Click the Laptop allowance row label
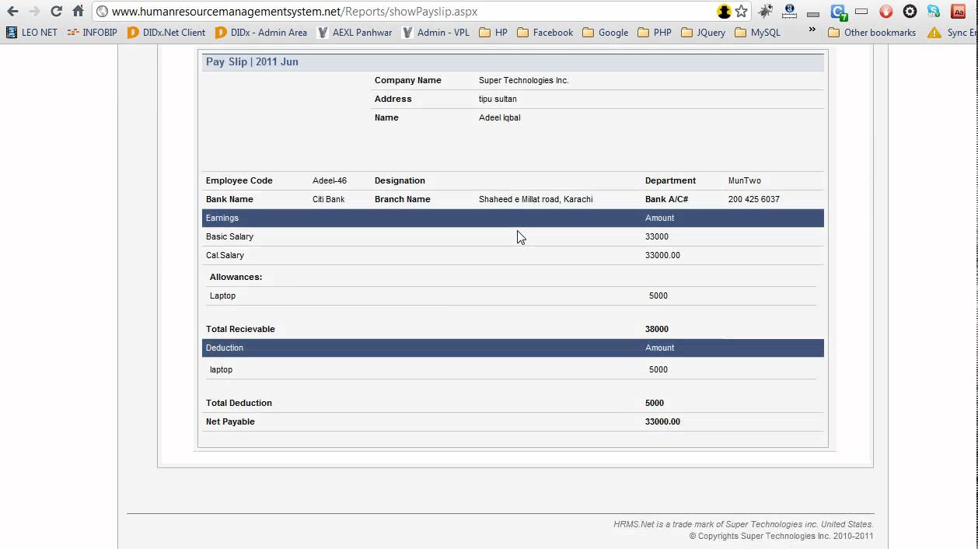This screenshot has height=549, width=978. click(222, 295)
